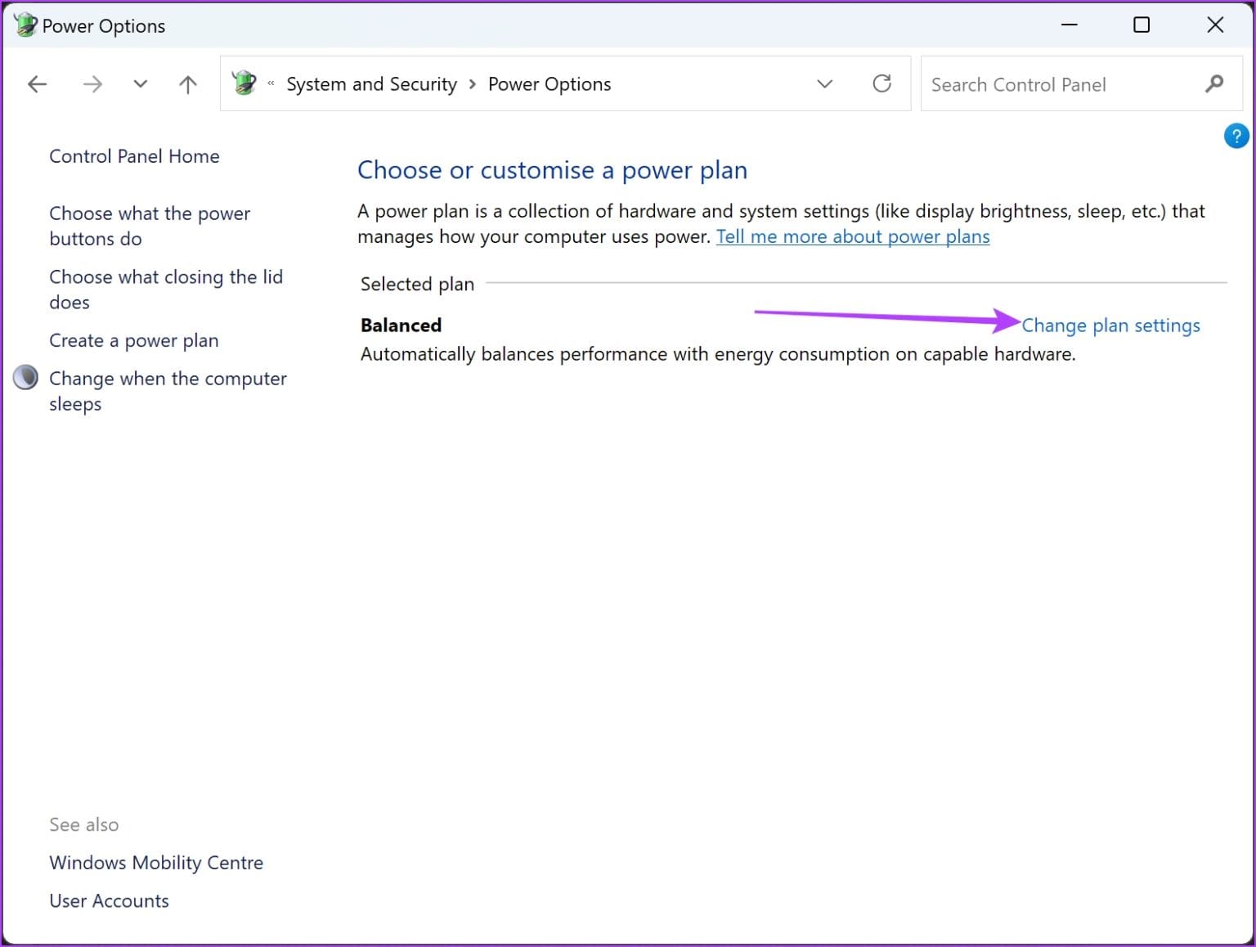The image size is (1256, 947).
Task: Open the recent locations dropdown chevron
Action: 140,83
